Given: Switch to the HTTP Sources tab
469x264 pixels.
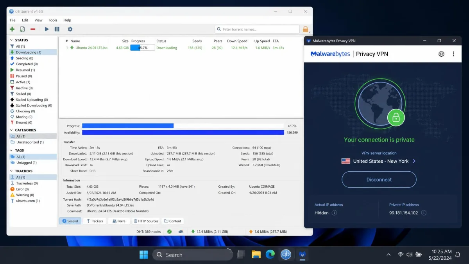Looking at the screenshot, I should click(x=146, y=221).
